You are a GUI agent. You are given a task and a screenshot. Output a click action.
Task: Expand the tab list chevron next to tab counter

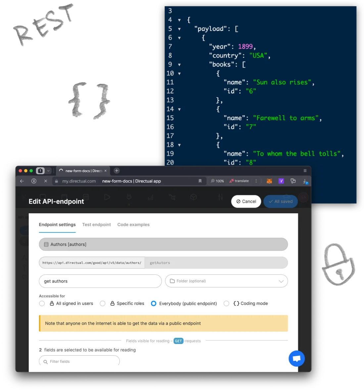click(48, 171)
